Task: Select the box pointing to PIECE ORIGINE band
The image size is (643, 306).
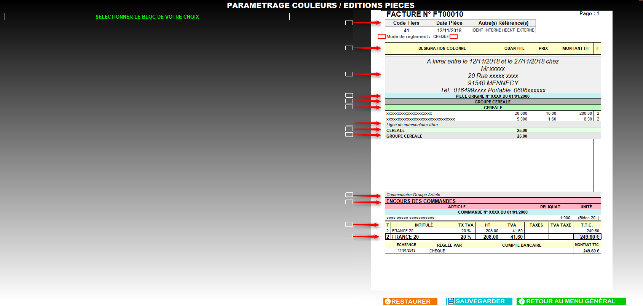Action: pos(349,95)
